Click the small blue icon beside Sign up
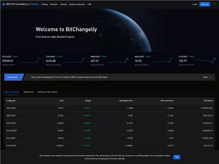Image resolution: width=219 pixels, height=164 pixels. click(214, 4)
